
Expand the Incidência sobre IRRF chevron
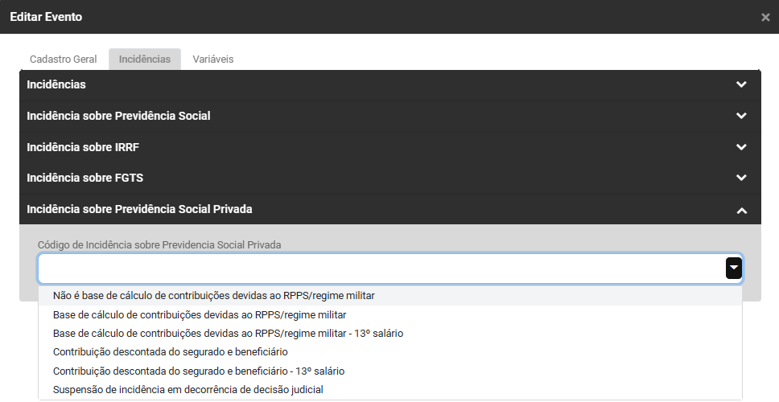click(x=741, y=147)
